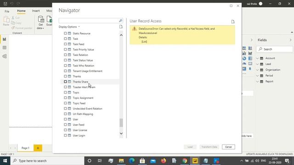Switch to the Insert ribbon tab
294x165 pixels.
36,11
